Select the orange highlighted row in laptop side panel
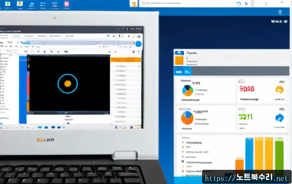The height and width of the screenshot is (184, 292). coord(126,60)
